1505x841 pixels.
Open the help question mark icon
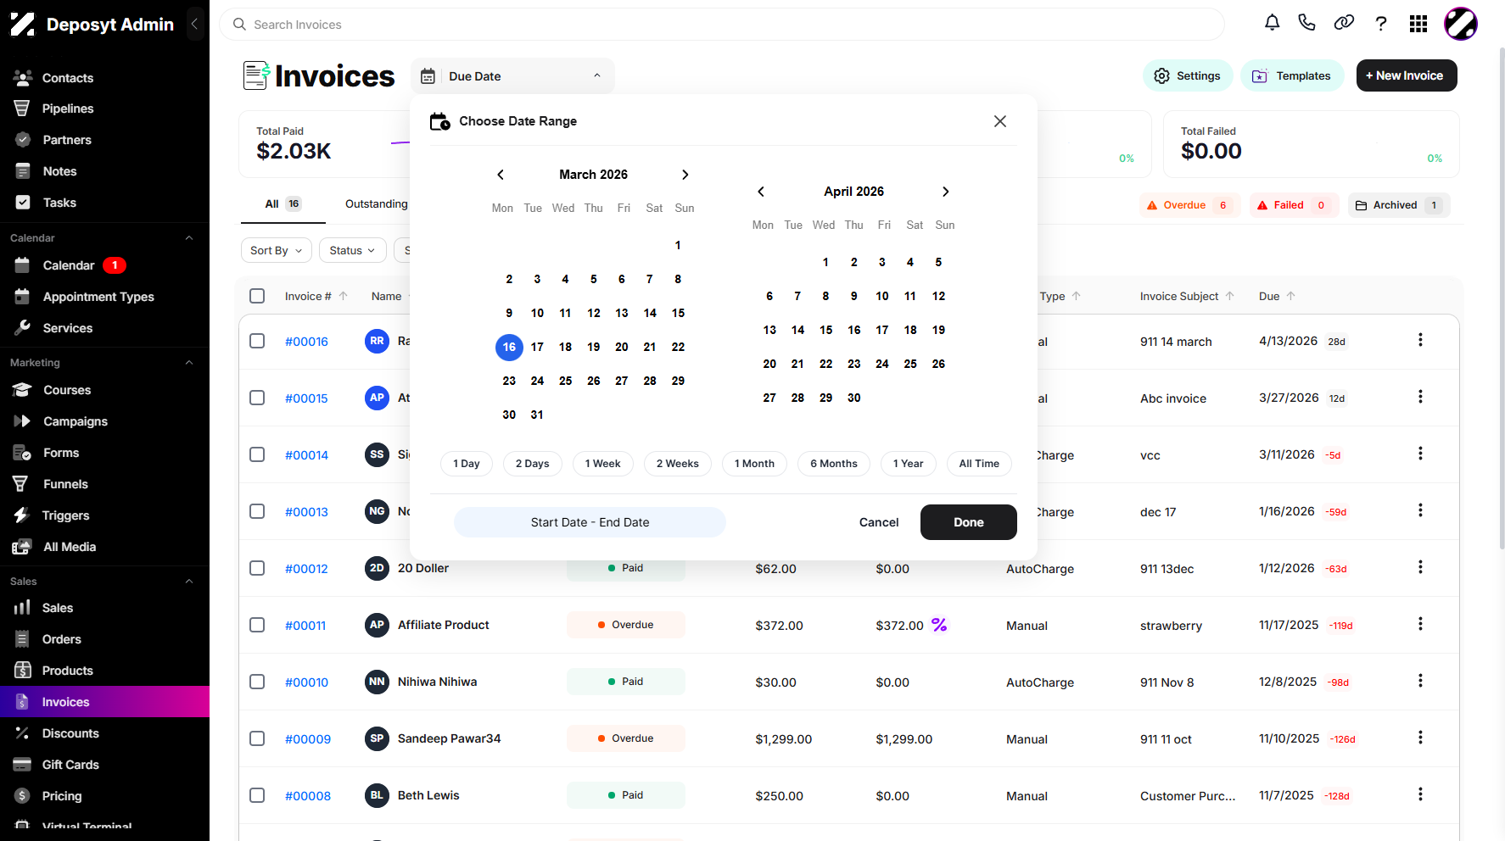tap(1381, 24)
